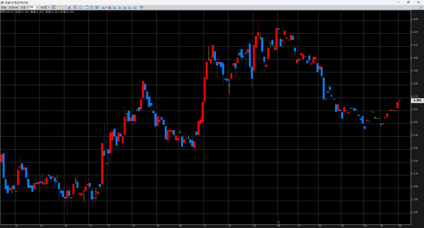Open the 5分足 interval dropdown

(x=45, y=7)
